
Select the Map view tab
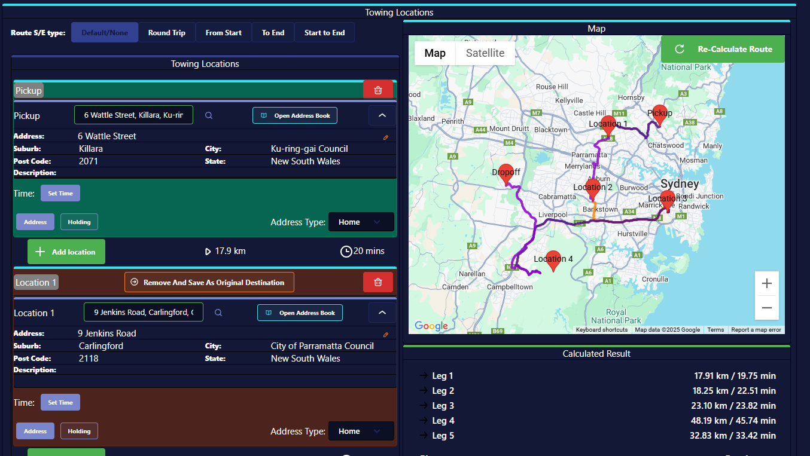(434, 53)
